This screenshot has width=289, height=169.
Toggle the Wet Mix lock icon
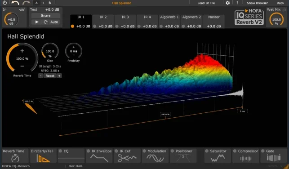coord(284,9)
